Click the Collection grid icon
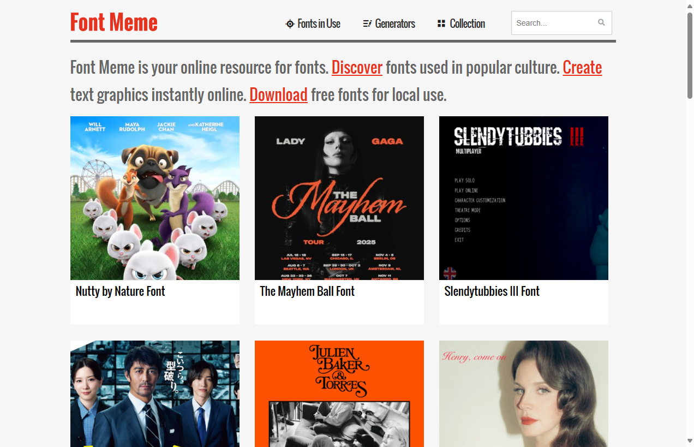 441,23
